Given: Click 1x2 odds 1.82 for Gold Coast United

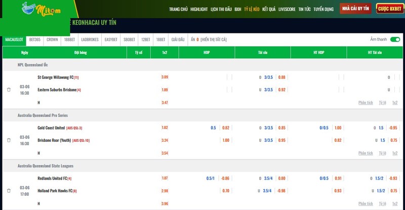Looking at the screenshot, I should click(165, 128).
